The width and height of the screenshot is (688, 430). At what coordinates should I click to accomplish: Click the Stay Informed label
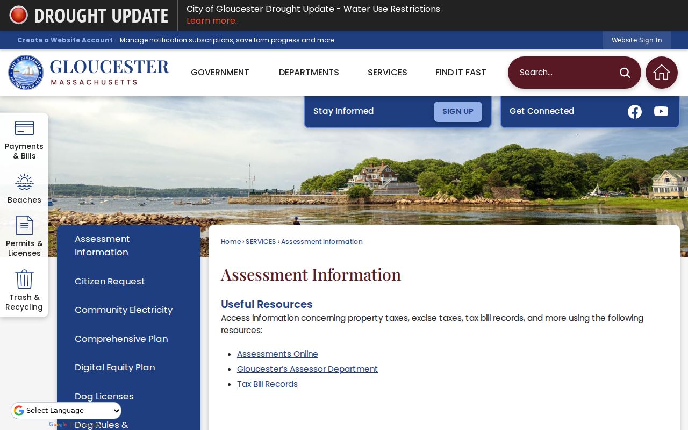343,111
